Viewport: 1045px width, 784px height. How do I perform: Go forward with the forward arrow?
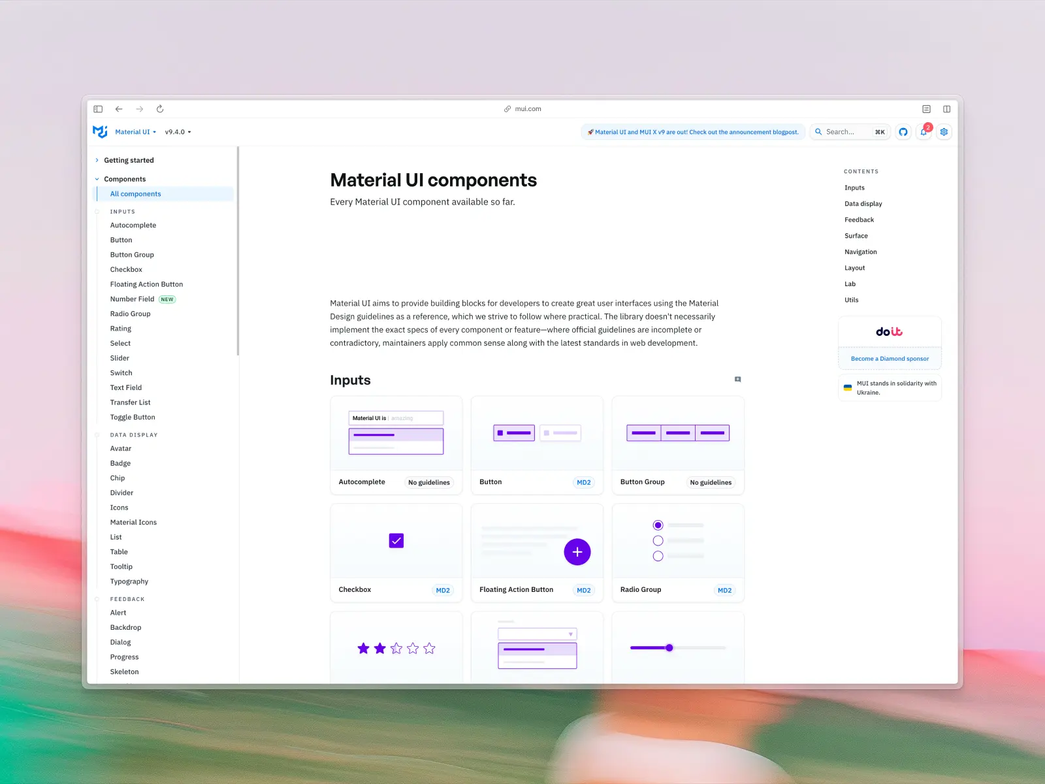click(139, 109)
